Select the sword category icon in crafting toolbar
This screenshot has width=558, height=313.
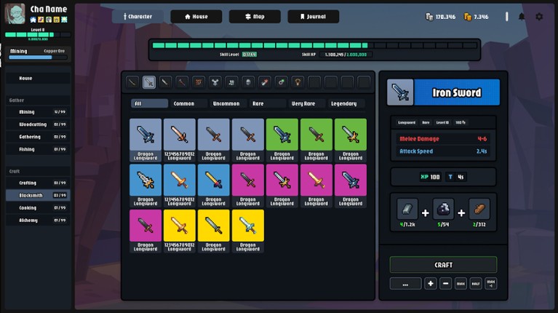pyautogui.click(x=149, y=82)
